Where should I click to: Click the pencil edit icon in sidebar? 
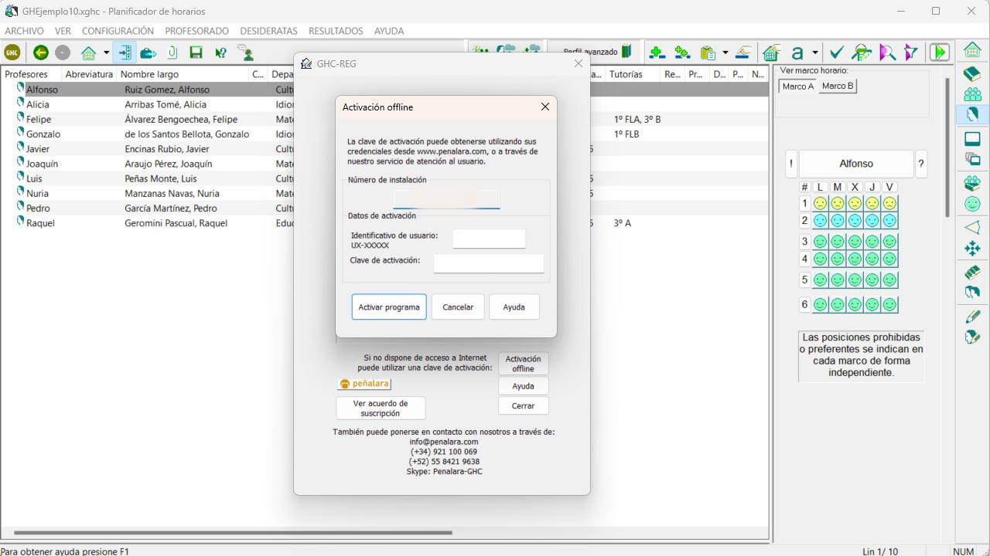coord(972,317)
